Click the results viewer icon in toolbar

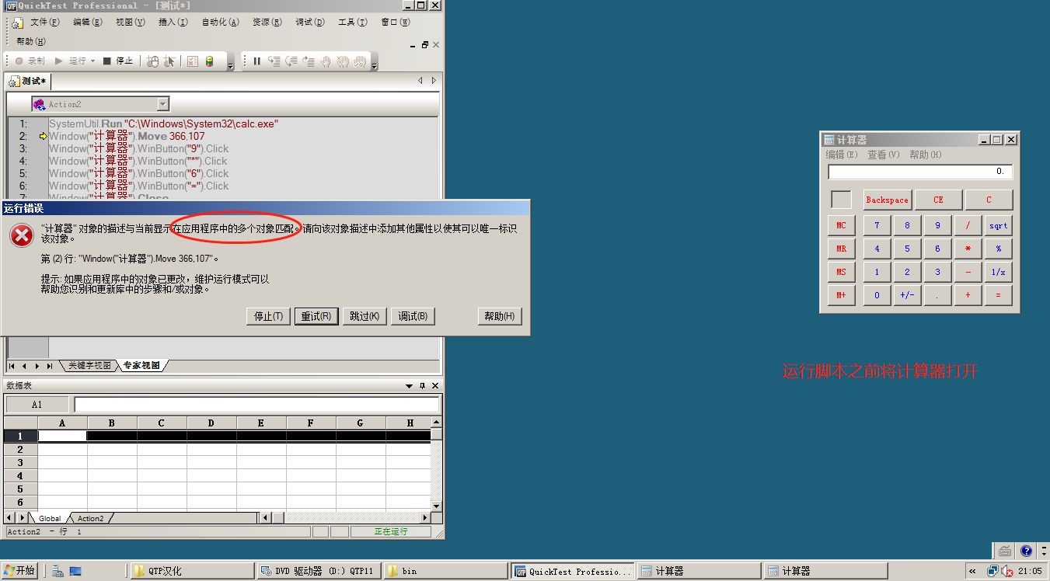(x=193, y=61)
